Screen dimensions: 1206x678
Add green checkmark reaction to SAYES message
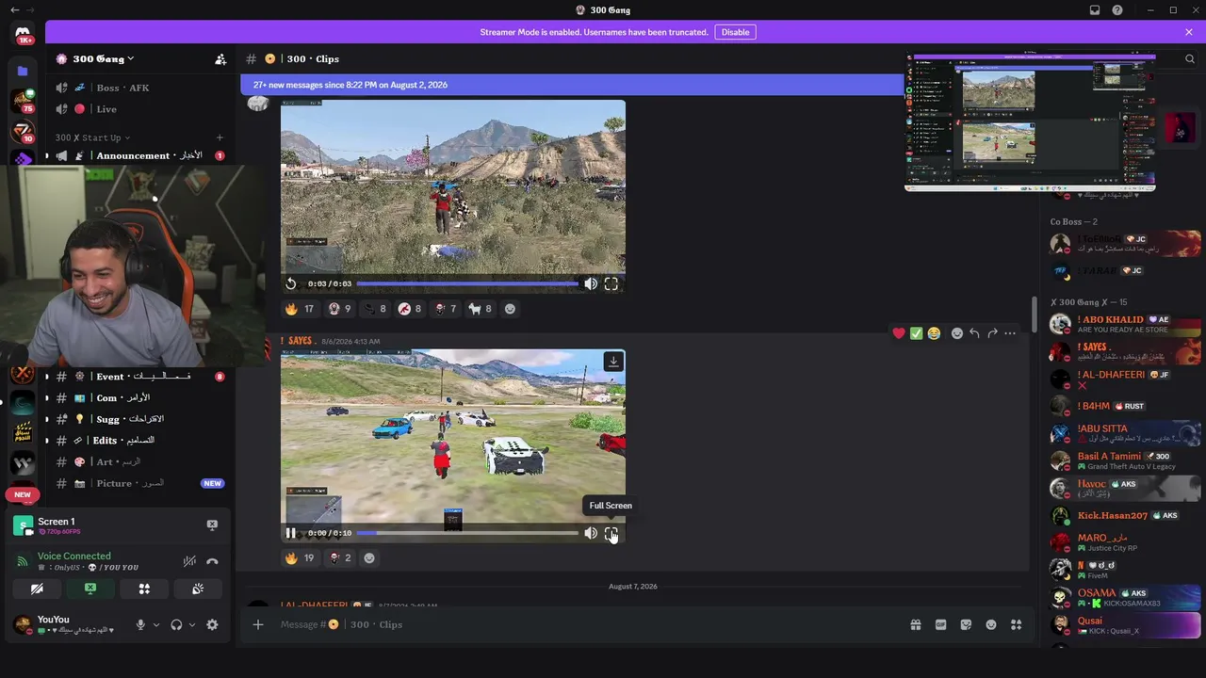(x=916, y=333)
